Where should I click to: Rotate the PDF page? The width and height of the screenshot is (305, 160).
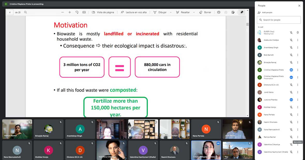pyautogui.click(x=77, y=12)
